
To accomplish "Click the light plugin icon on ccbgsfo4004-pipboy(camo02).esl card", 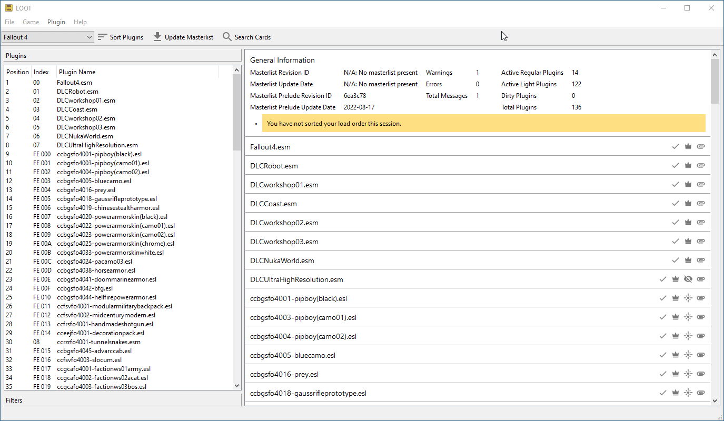I will point(688,336).
